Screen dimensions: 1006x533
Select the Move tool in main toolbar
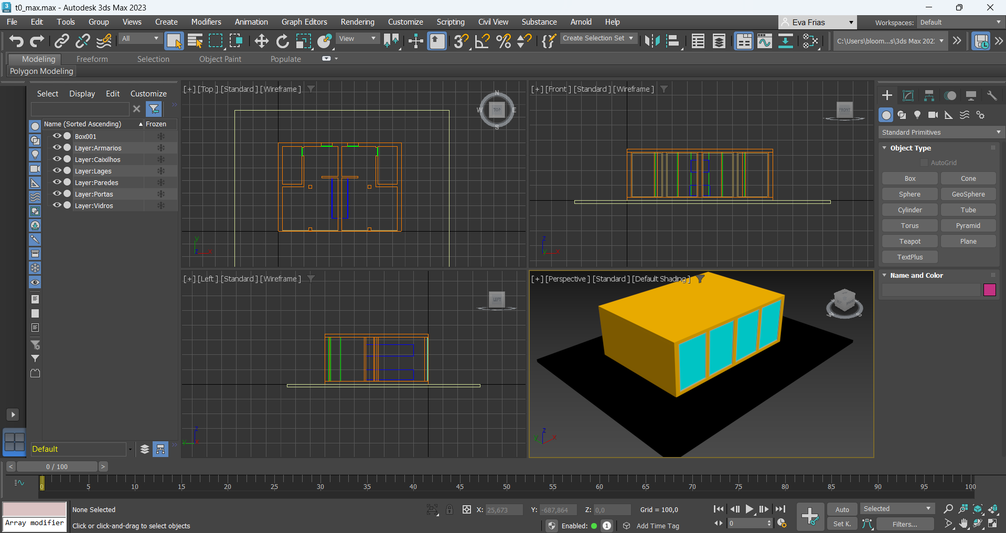261,41
